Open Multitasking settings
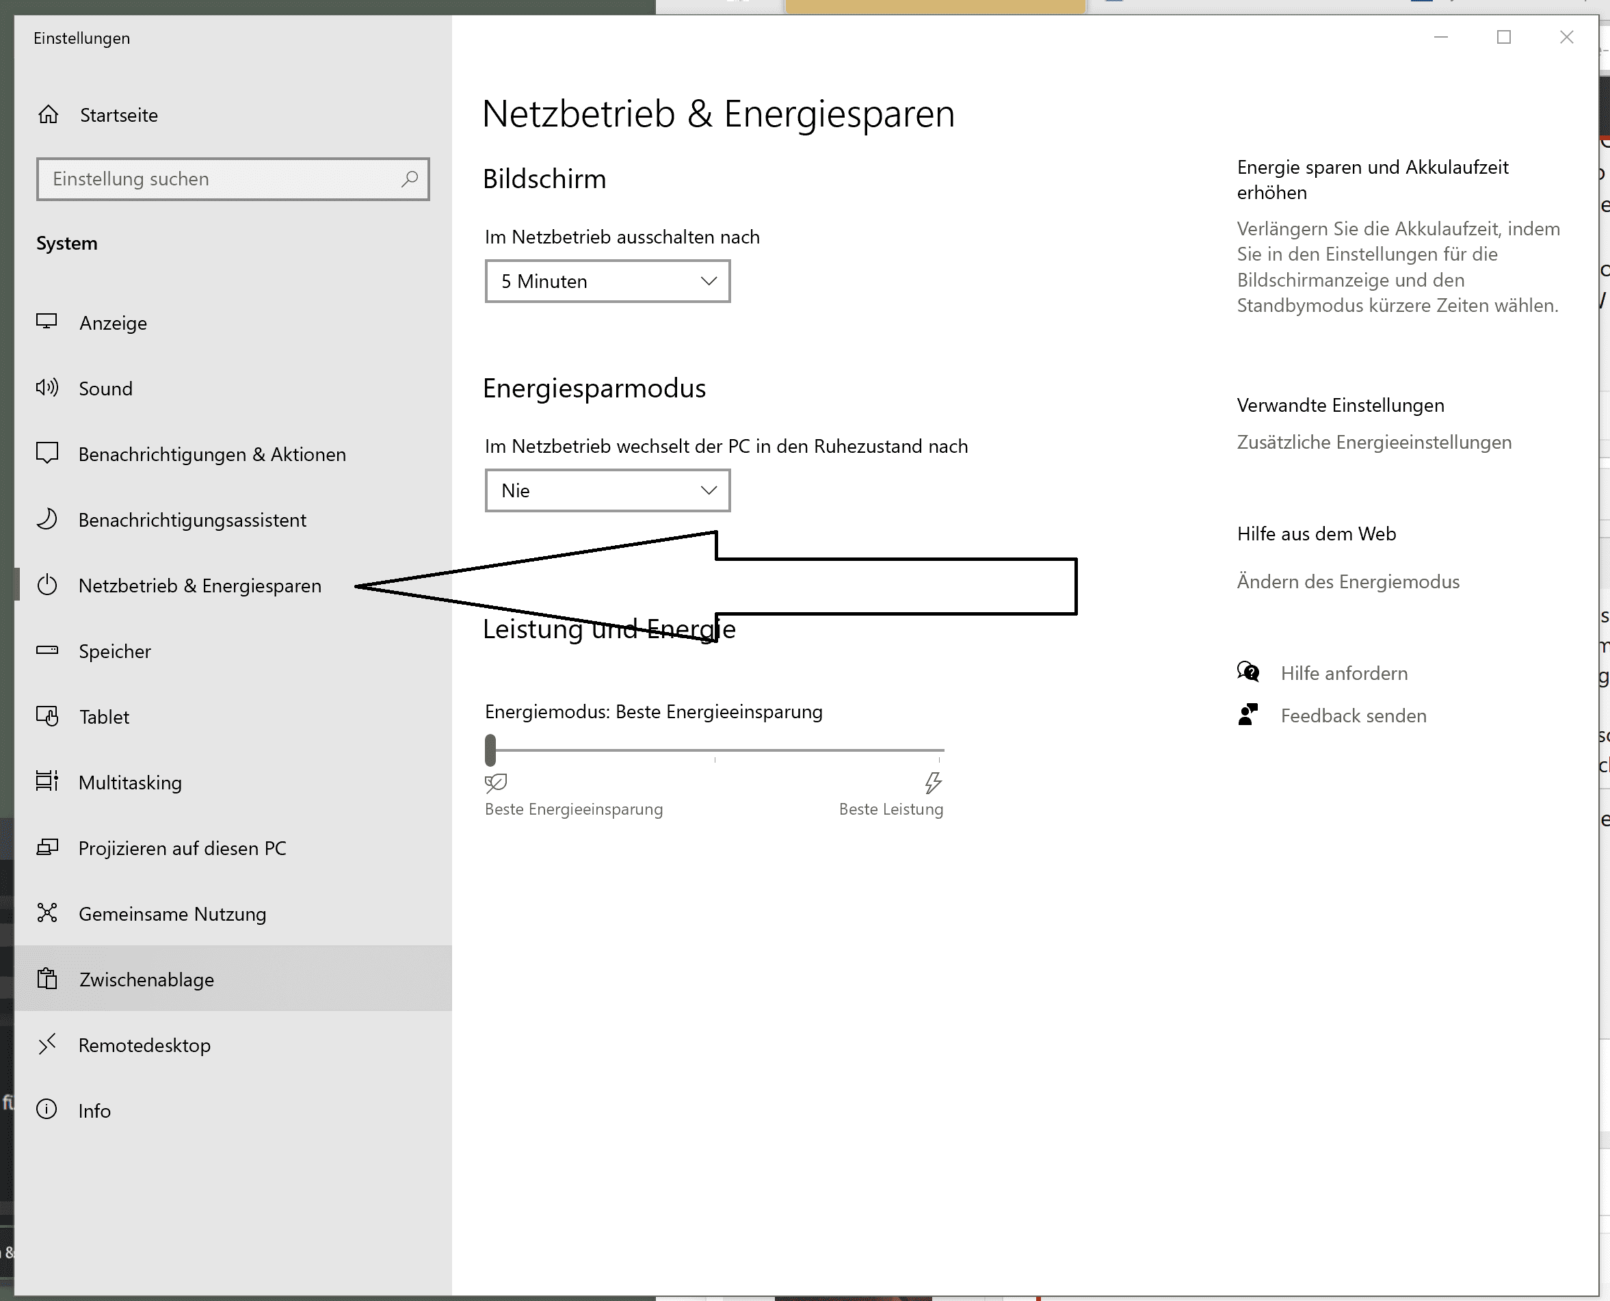This screenshot has height=1301, width=1610. tap(233, 783)
